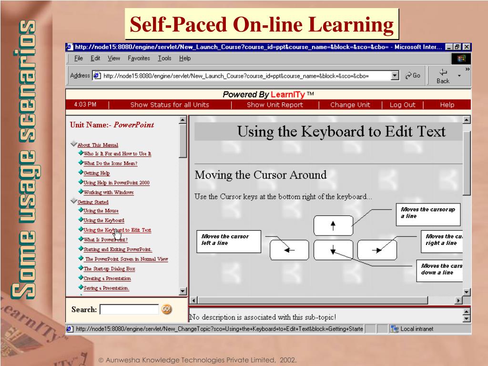Screen dimensions: 488x366
Task: Open the File menu
Action: tap(79, 58)
